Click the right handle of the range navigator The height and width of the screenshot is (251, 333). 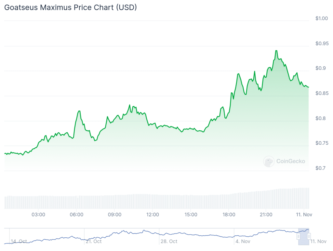tap(309, 236)
